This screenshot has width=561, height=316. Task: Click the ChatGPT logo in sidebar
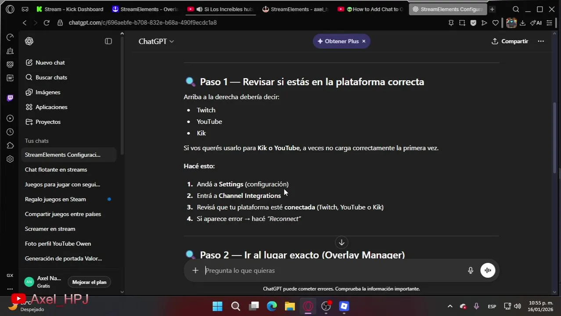(x=29, y=41)
